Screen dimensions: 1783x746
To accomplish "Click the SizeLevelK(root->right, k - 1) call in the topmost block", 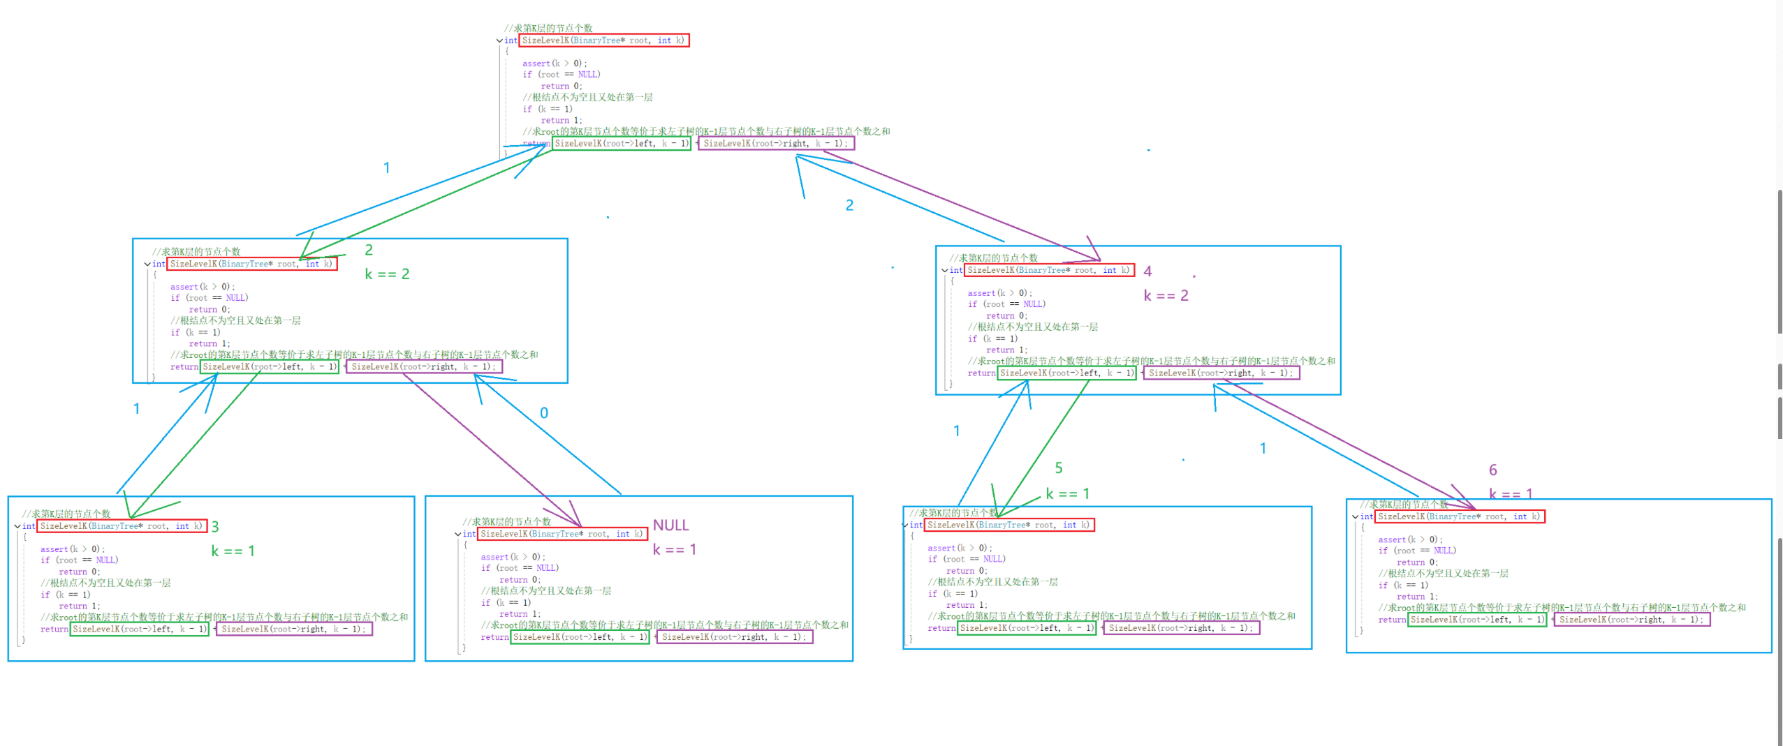I will pyautogui.click(x=776, y=143).
